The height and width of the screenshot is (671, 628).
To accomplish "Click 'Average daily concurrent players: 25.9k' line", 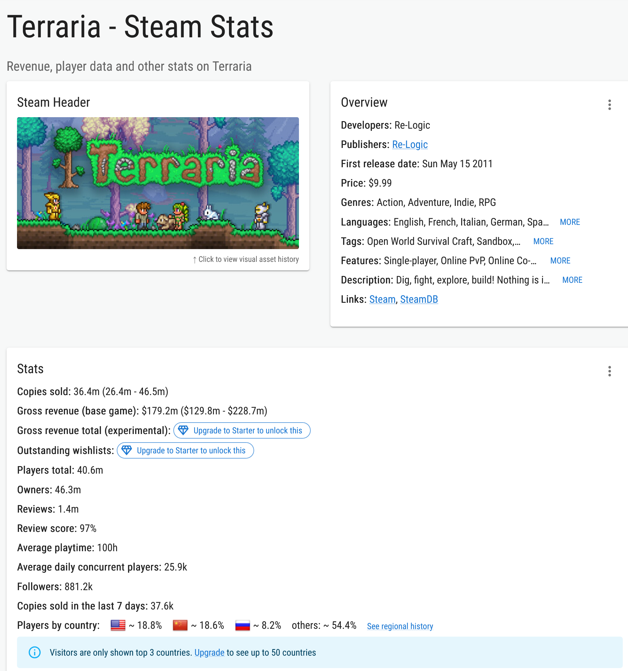I will (x=102, y=567).
